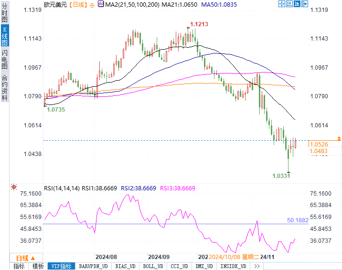The image size is (342, 270).
Task: Select the VIP指标 tab
Action: (61, 266)
